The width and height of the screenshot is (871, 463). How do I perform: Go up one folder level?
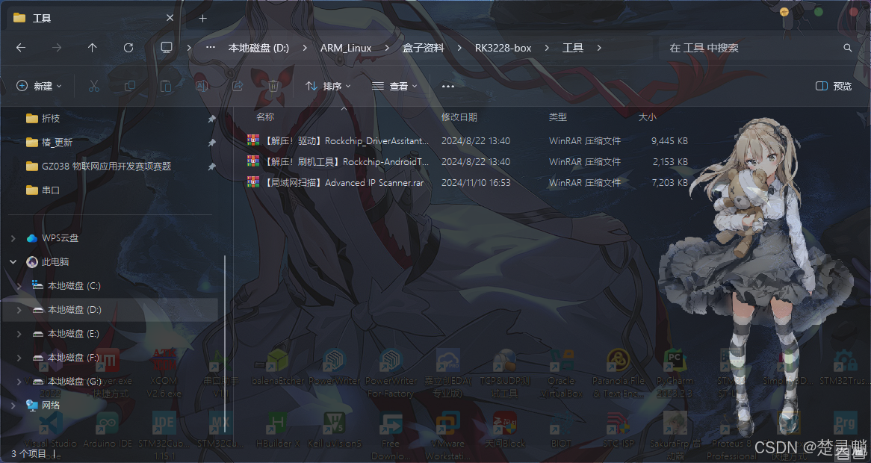(92, 48)
